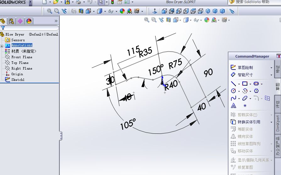281x175 pixels.
Task: Select Sketch1 in the feature tree
Action: point(18,80)
